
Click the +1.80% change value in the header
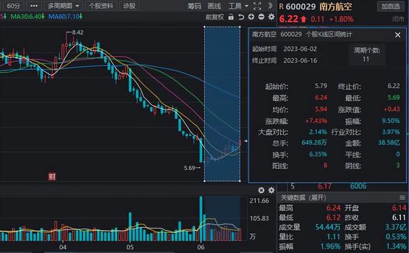[x=341, y=19]
